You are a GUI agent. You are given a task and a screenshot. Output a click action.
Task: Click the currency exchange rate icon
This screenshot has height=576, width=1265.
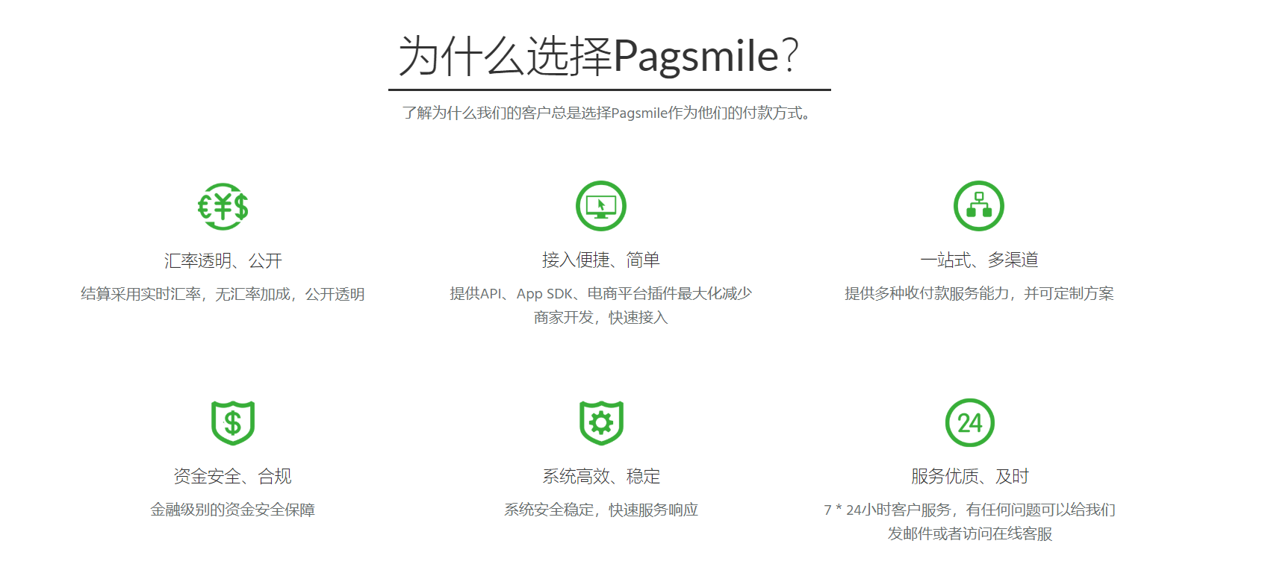tap(223, 207)
